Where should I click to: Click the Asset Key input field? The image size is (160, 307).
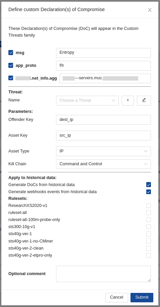(x=103, y=135)
